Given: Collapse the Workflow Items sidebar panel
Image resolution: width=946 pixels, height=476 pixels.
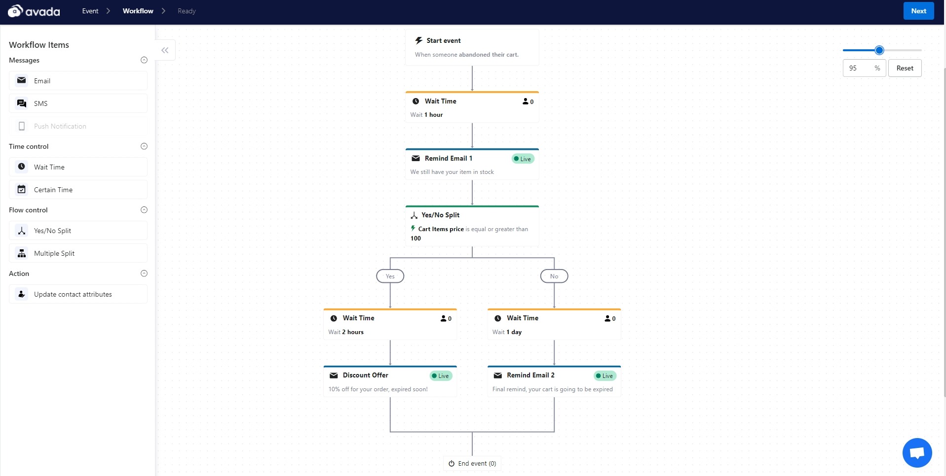Looking at the screenshot, I should 165,50.
